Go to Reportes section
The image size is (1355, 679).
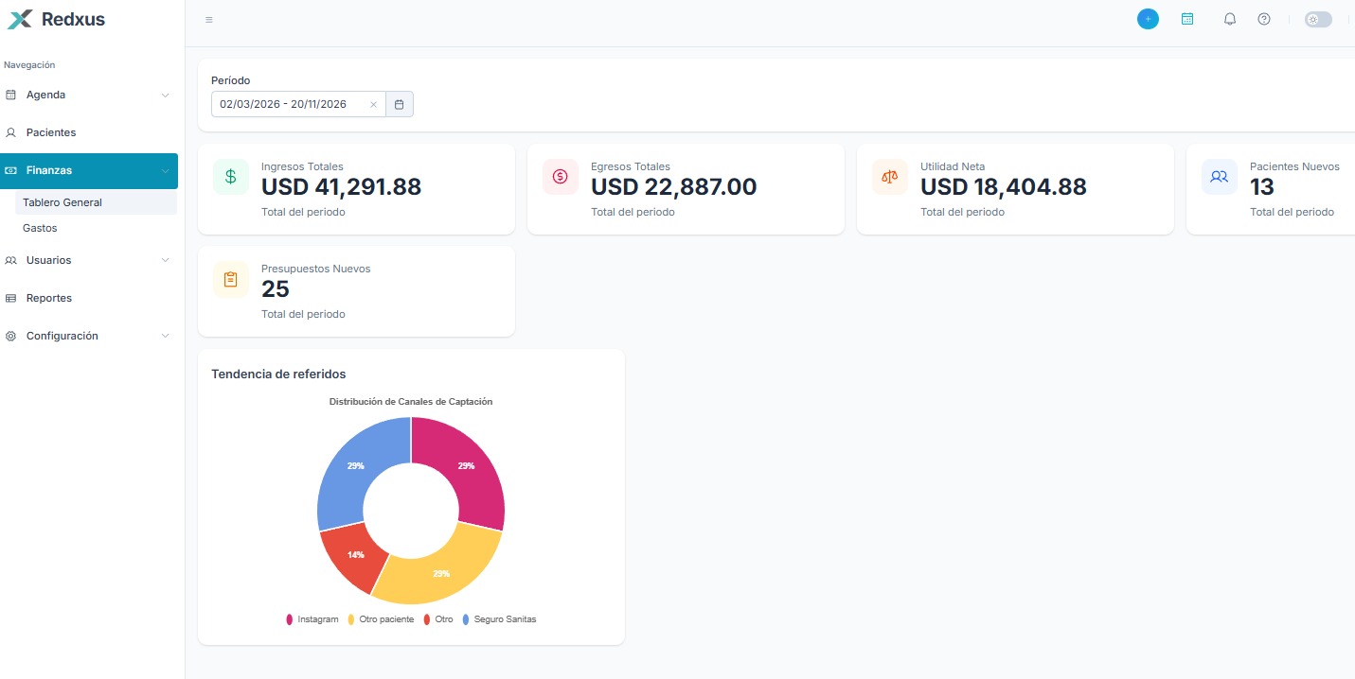[89, 299]
